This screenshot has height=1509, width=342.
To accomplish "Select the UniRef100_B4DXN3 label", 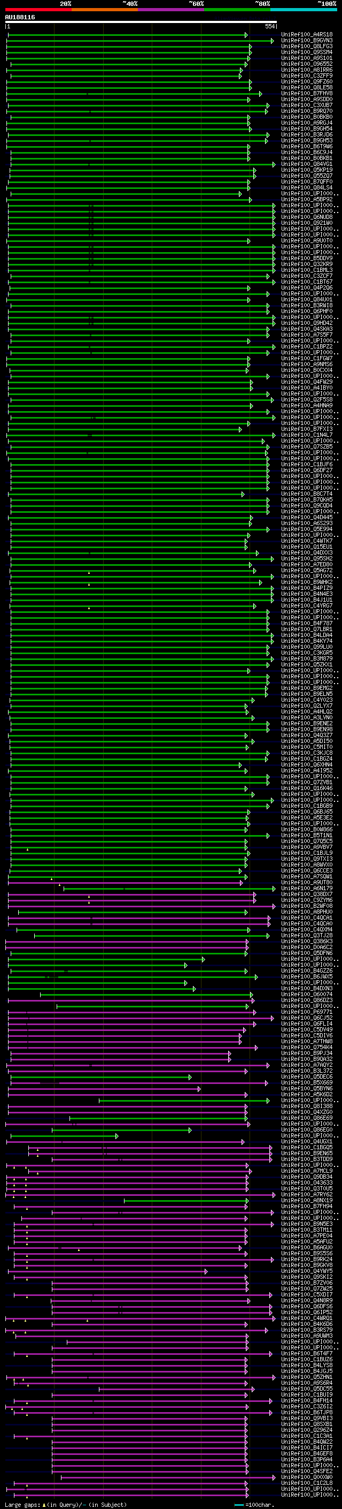I will click(307, 988).
